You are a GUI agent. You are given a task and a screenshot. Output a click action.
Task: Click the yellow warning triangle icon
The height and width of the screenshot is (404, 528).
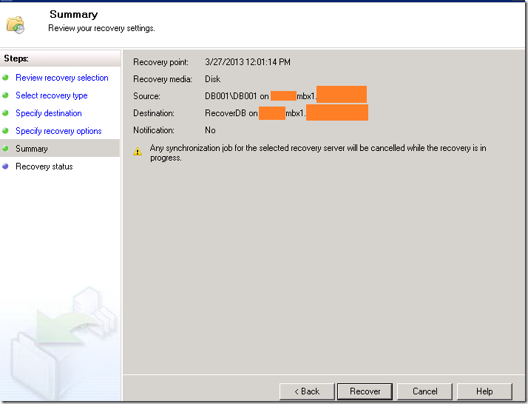coord(138,151)
